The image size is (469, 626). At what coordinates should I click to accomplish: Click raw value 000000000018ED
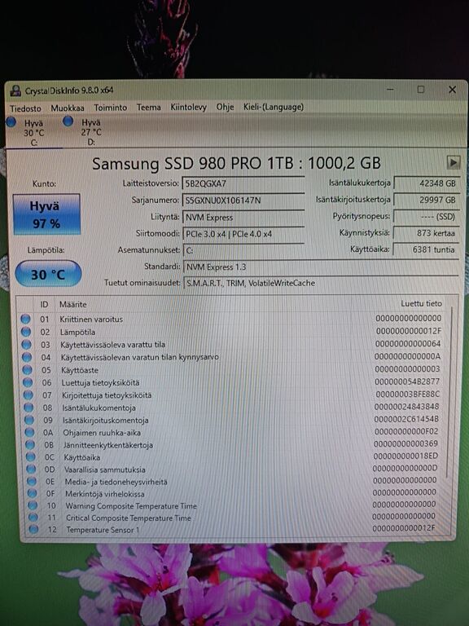[x=405, y=456]
